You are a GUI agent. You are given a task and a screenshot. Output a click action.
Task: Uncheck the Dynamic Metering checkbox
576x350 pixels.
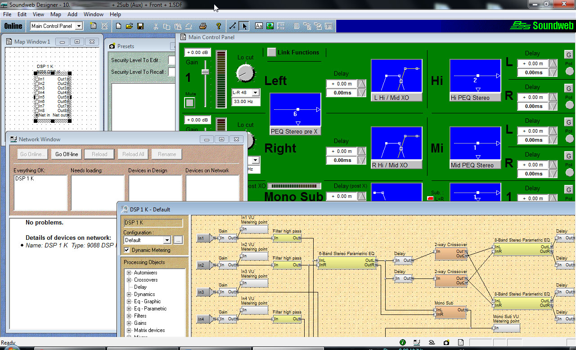click(x=127, y=250)
